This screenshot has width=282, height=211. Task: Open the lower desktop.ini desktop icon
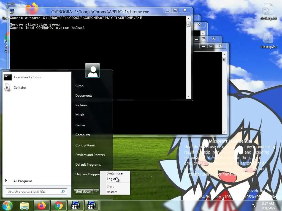click(x=268, y=40)
